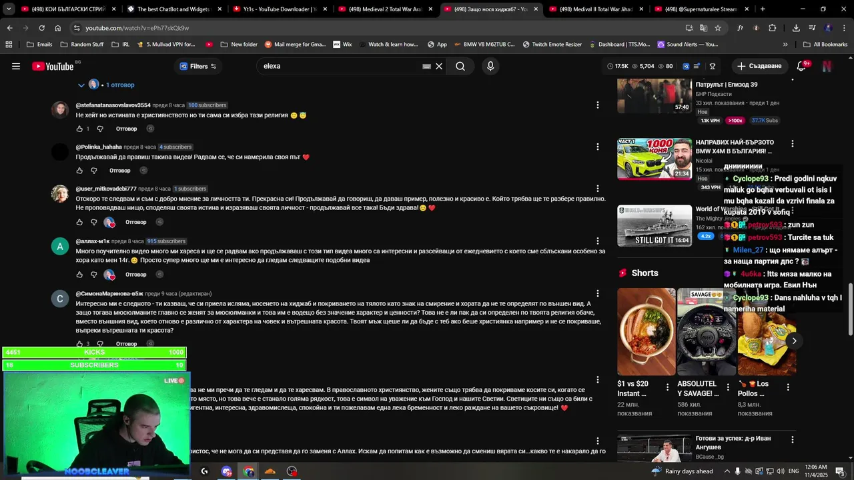Open the $1 vs $20 Instant Short
854x480 pixels.
[x=646, y=331]
